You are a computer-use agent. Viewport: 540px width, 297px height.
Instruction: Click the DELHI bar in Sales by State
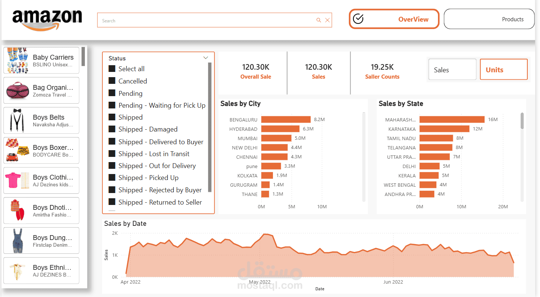pyautogui.click(x=430, y=166)
